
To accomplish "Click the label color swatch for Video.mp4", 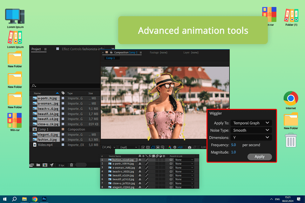I will (x=63, y=145).
